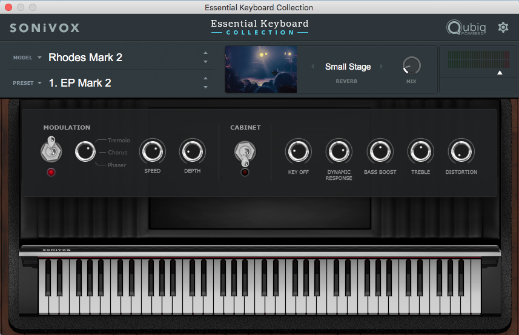Toggle the Modulation on/off switch
519x335 pixels.
pyautogui.click(x=50, y=150)
